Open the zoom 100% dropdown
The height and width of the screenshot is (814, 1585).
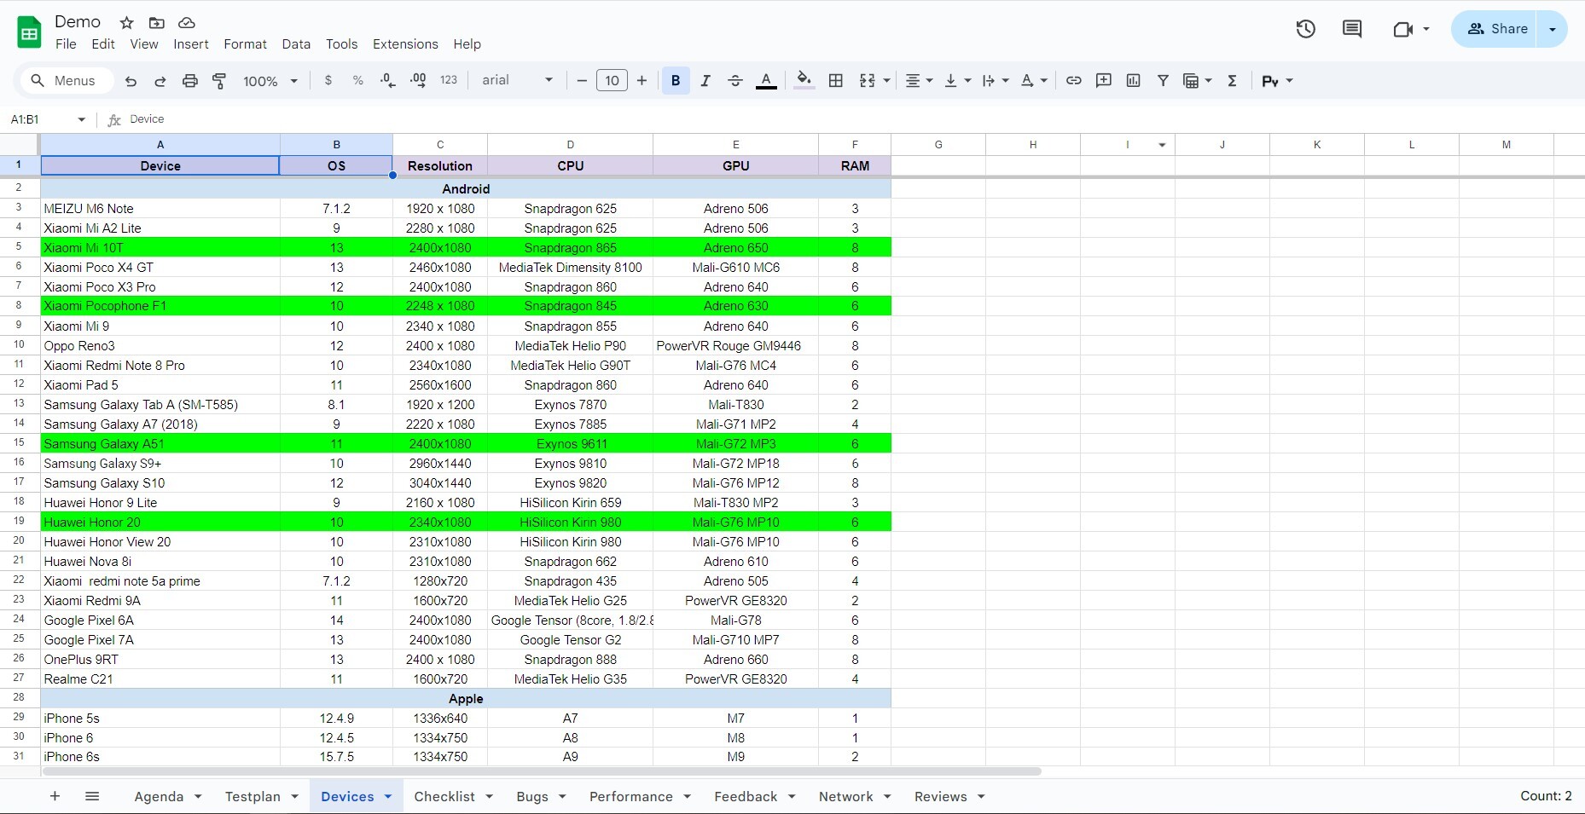(x=270, y=81)
